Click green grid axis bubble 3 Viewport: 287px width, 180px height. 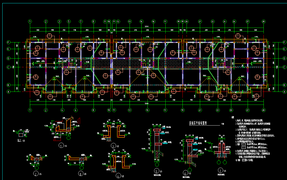(x=59, y=21)
